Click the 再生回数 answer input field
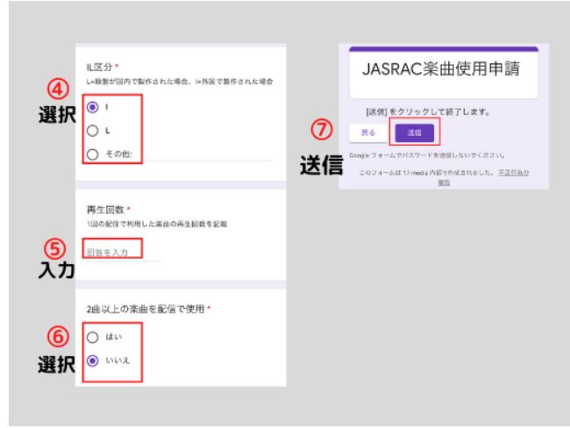570x428 pixels. 121,252
